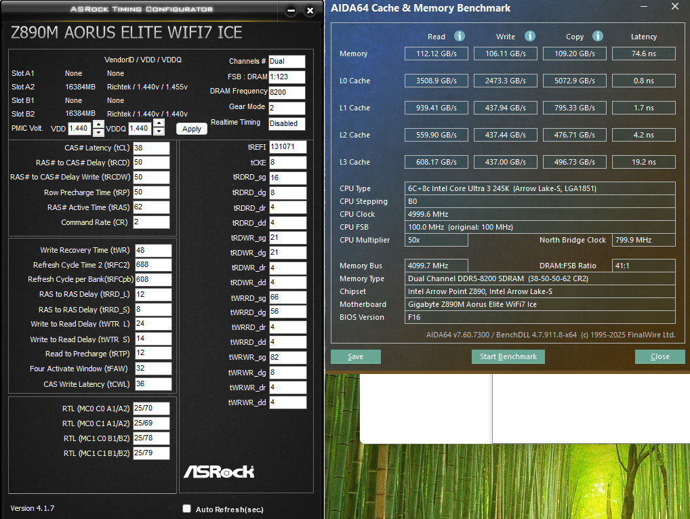Image resolution: width=690 pixels, height=519 pixels.
Task: Click the Write Recovery Time (tWR) field
Action: [x=153, y=250]
